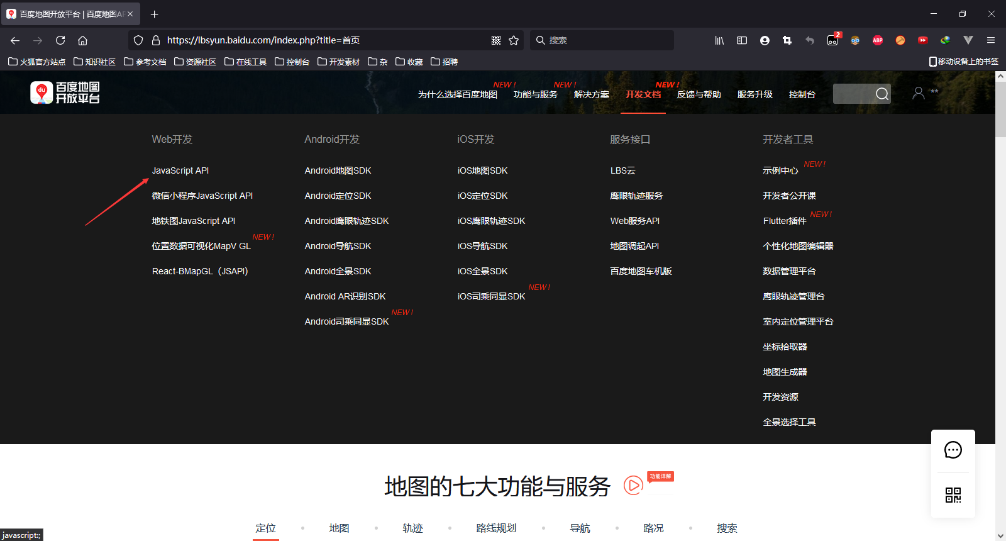Open the 参考文档 bookmark folder
Viewport: 1006px width, 541px height.
click(x=145, y=62)
